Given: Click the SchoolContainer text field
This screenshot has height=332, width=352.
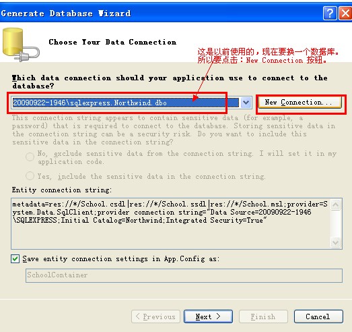Looking at the screenshot, I should pos(184,275).
